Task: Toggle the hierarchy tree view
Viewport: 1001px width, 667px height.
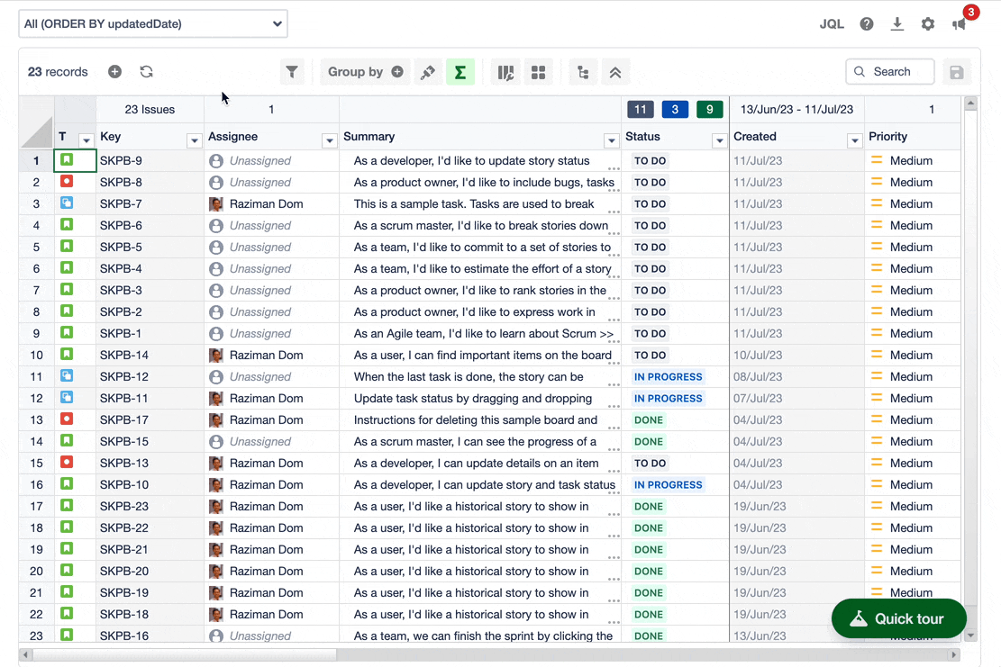Action: (583, 72)
